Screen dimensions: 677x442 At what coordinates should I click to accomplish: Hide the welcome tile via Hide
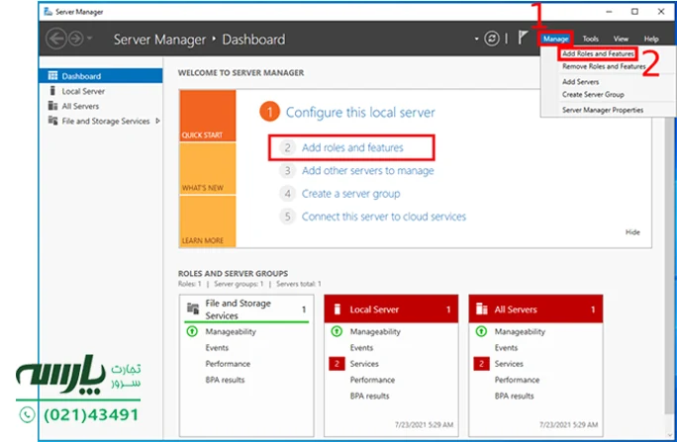coord(632,232)
